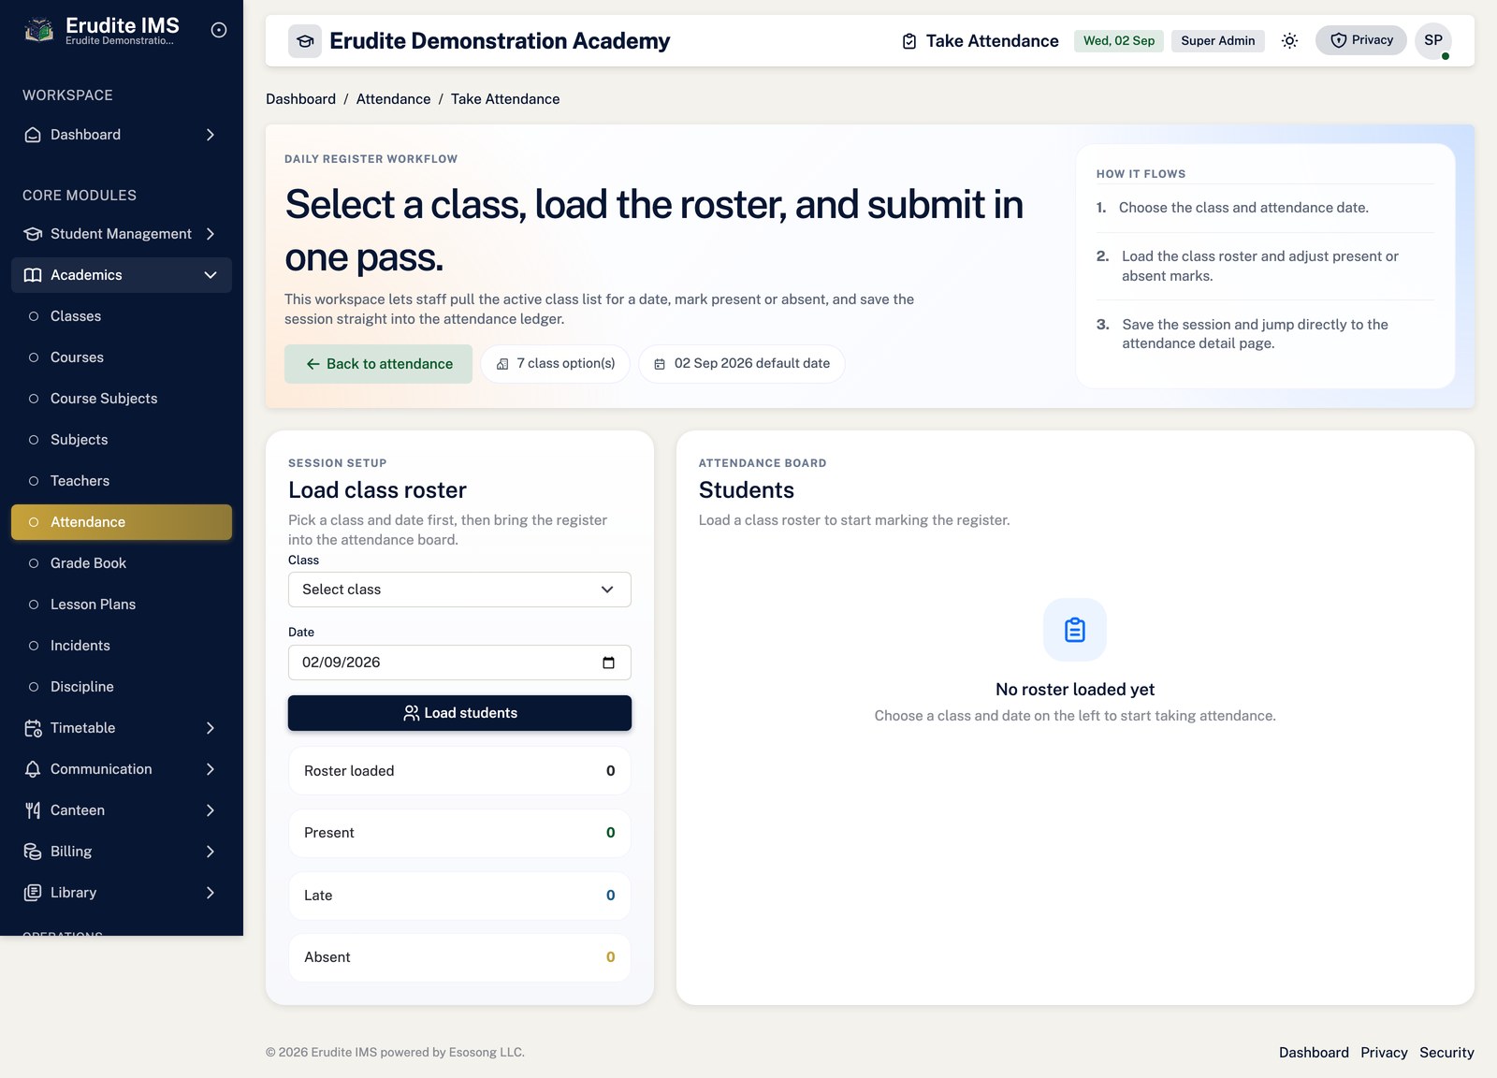The width and height of the screenshot is (1497, 1078).
Task: Expand the Timetable chevron
Action: pyautogui.click(x=211, y=728)
